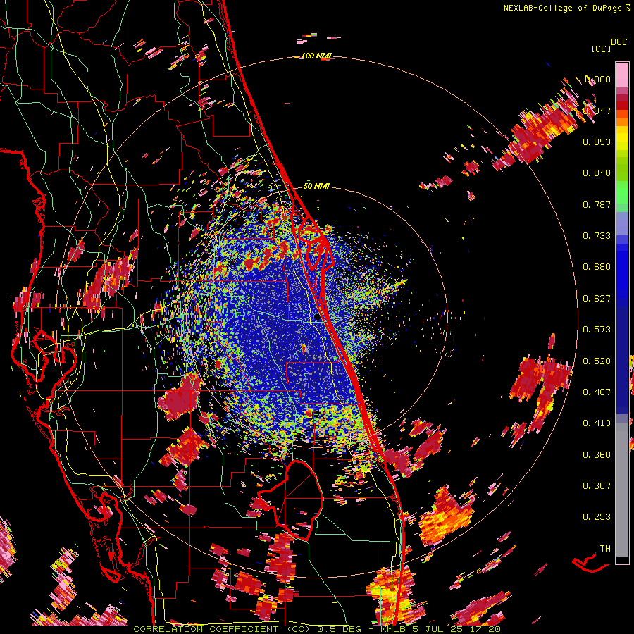Click the 50 NMI range ring label
Screen dimensions: 634x634
pyautogui.click(x=316, y=186)
